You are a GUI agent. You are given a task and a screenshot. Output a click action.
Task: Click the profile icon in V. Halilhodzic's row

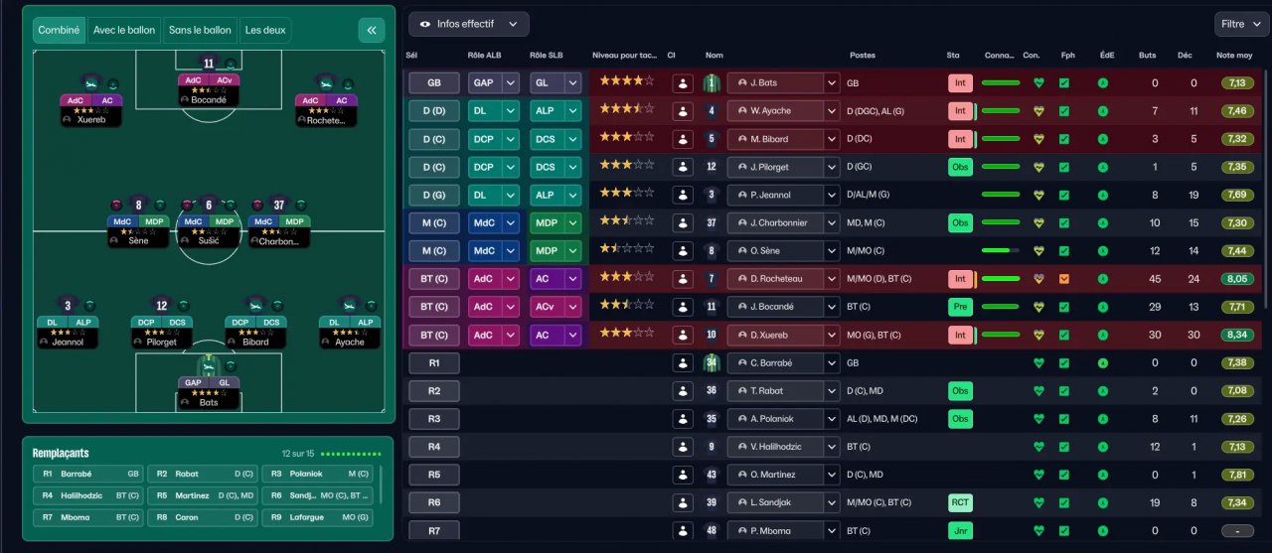(683, 447)
